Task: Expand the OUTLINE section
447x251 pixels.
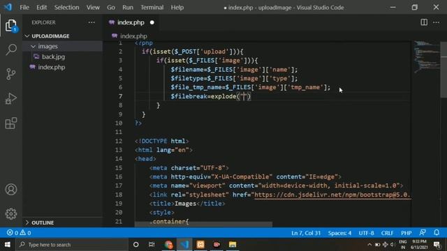Action: (x=27, y=222)
